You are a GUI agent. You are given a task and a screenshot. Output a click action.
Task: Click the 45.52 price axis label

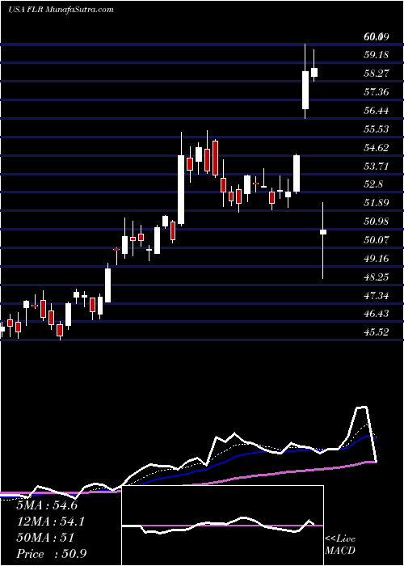pos(377,332)
